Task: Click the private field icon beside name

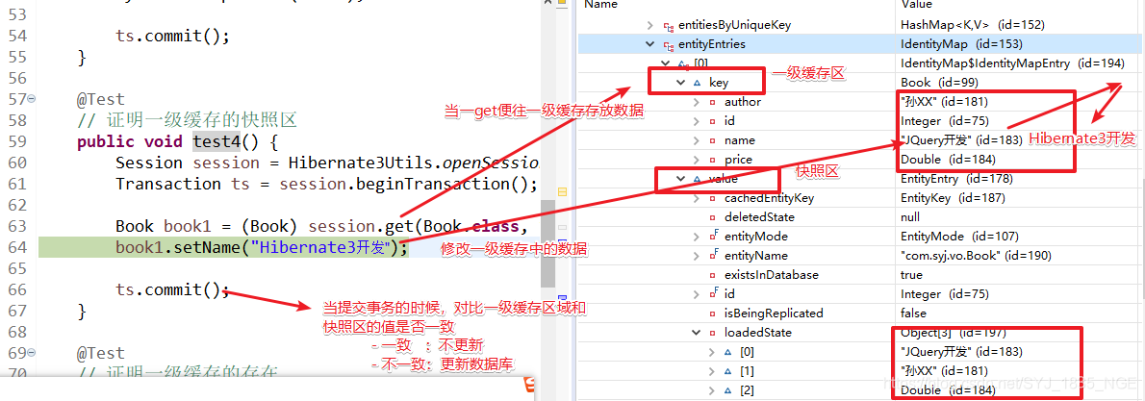Action: pos(713,140)
